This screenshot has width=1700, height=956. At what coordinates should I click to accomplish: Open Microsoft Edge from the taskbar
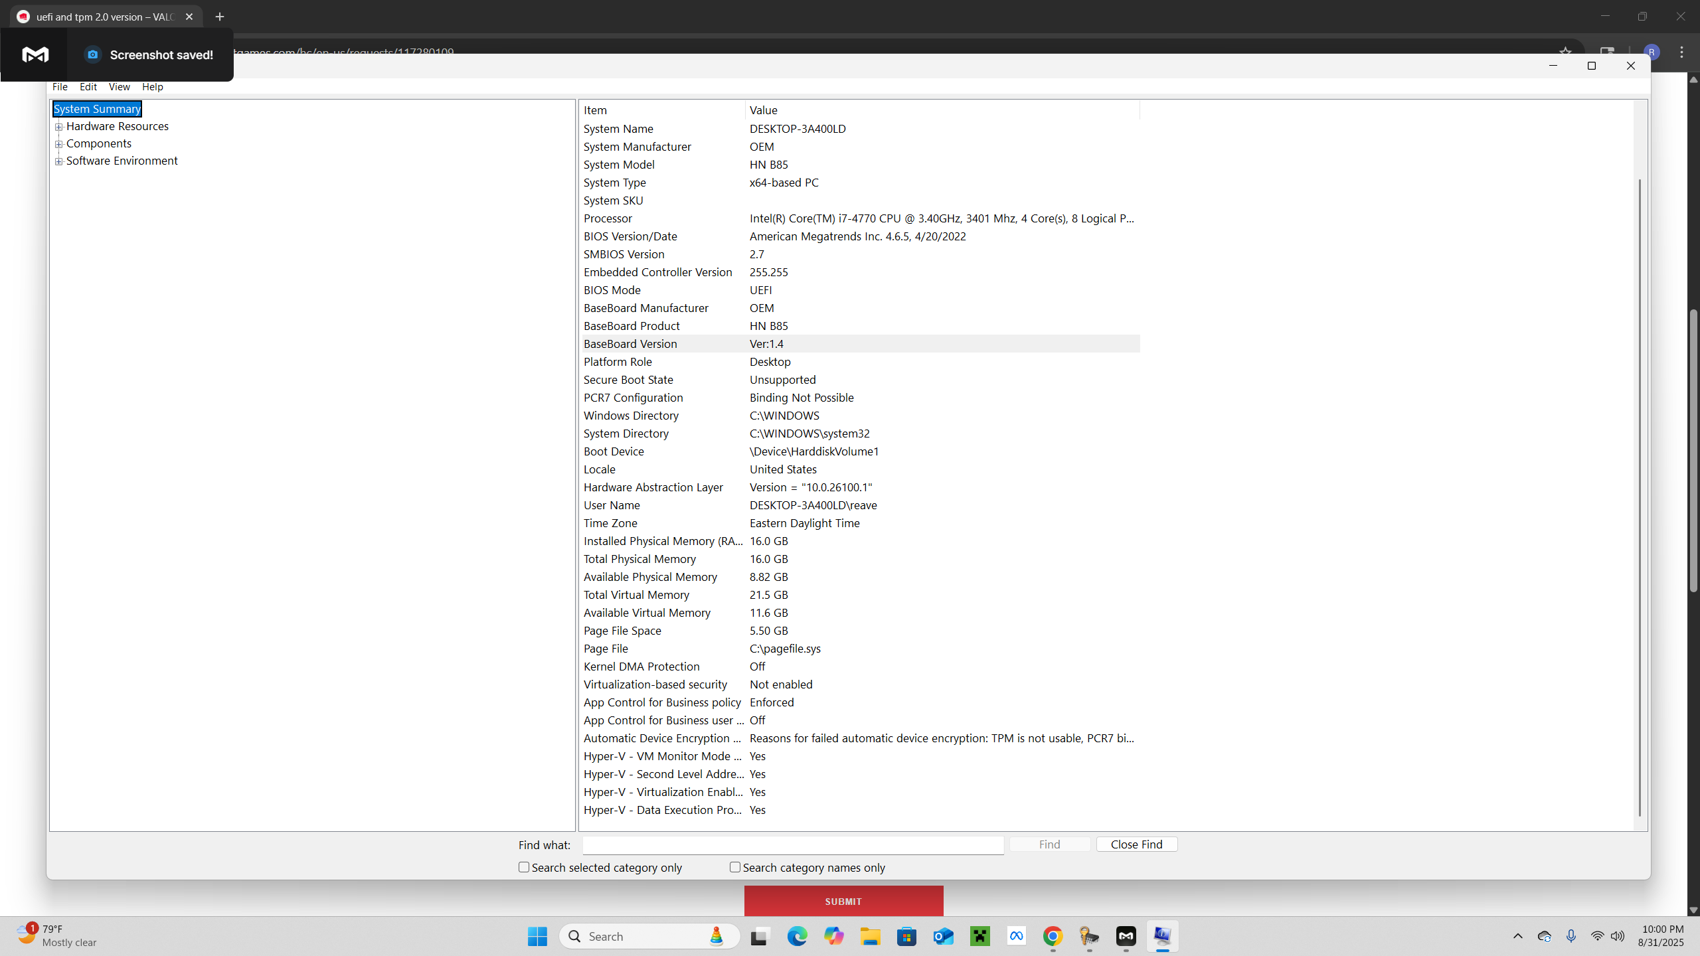(x=797, y=936)
